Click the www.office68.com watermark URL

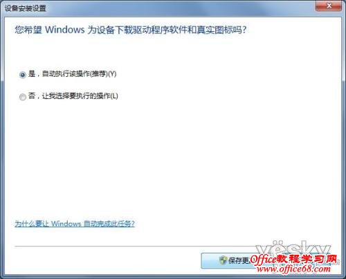293,269
